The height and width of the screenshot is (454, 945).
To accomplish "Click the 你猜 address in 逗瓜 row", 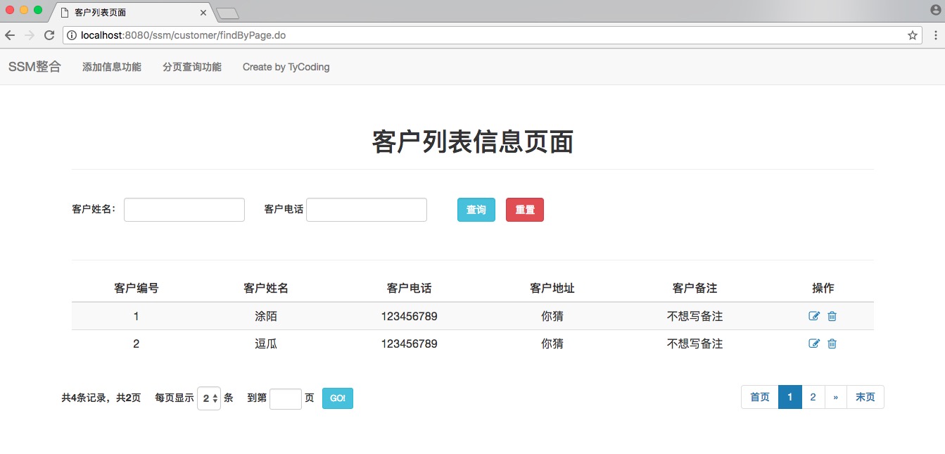I will point(552,343).
